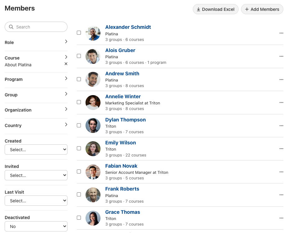Viewport: 288px width, 233px height.
Task: Open three-dot menu for Grace Thomas
Action: (281, 218)
